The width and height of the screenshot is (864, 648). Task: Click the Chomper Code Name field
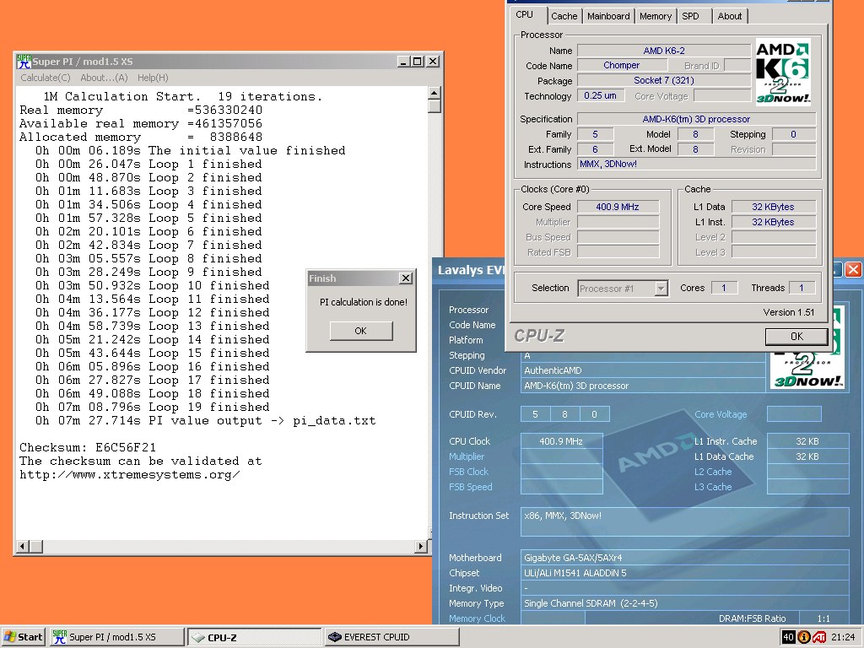tap(622, 65)
